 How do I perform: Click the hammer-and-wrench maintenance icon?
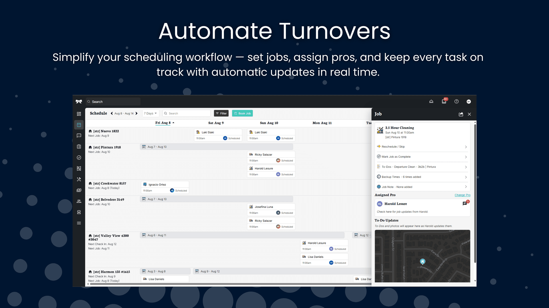pos(79,179)
